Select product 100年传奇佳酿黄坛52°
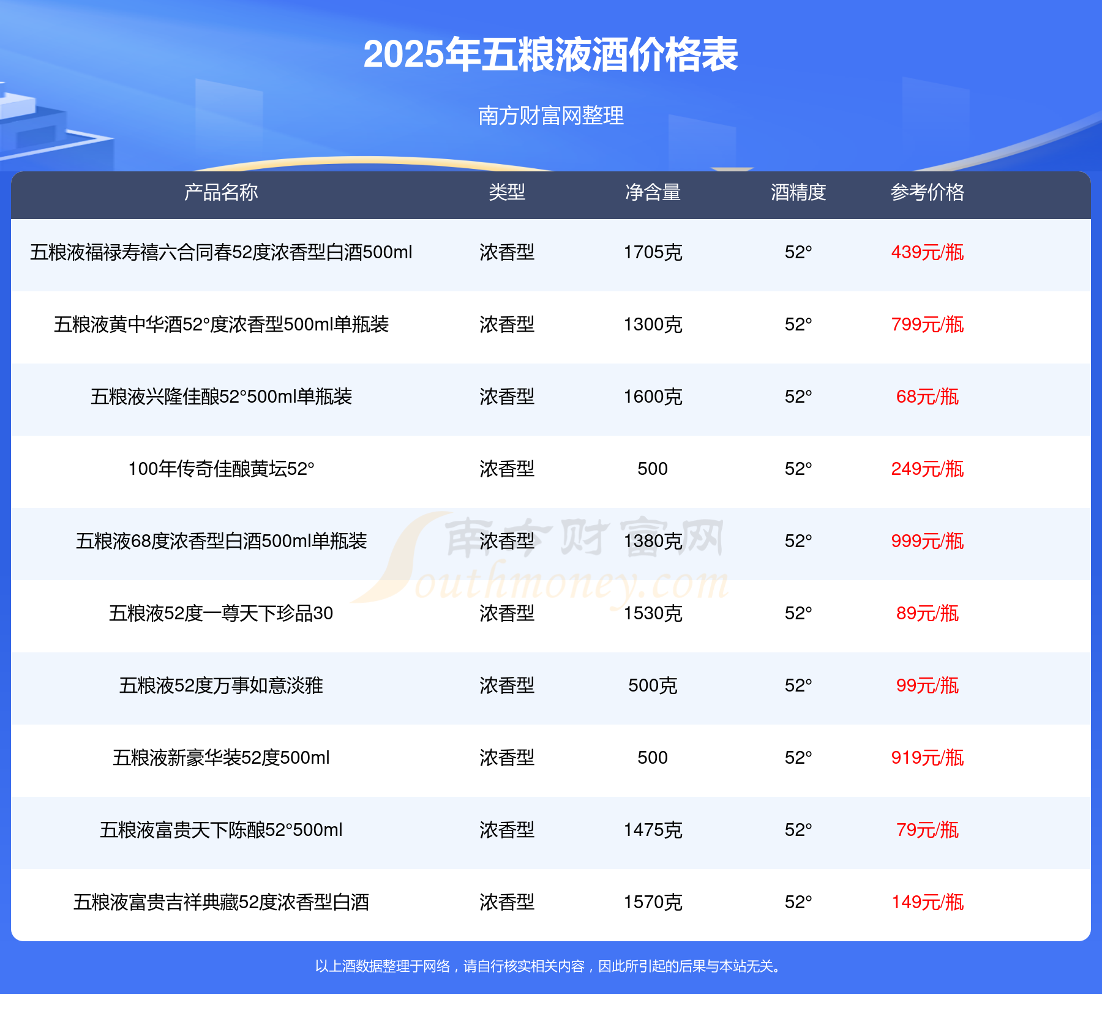 (221, 469)
